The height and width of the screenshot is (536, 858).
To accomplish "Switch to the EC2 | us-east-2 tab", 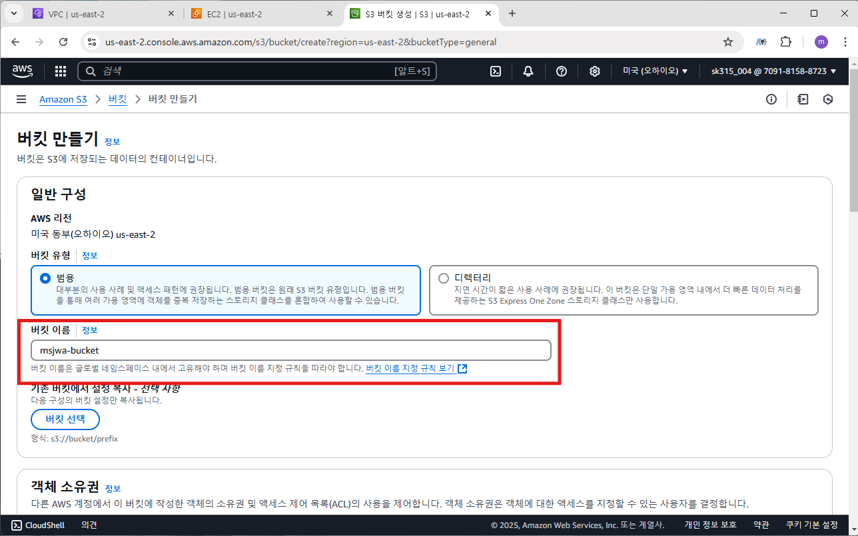I will point(263,13).
